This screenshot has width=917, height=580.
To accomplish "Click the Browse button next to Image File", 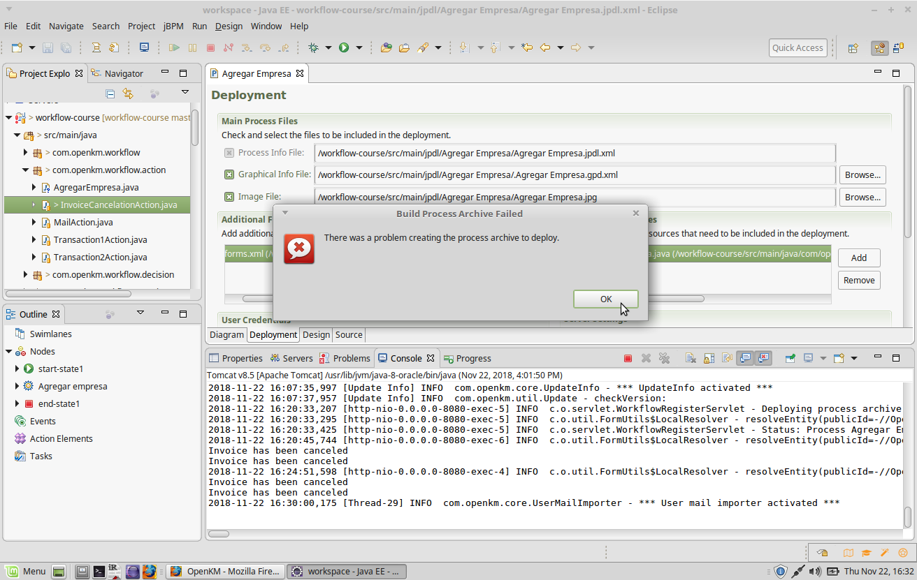I will point(862,197).
